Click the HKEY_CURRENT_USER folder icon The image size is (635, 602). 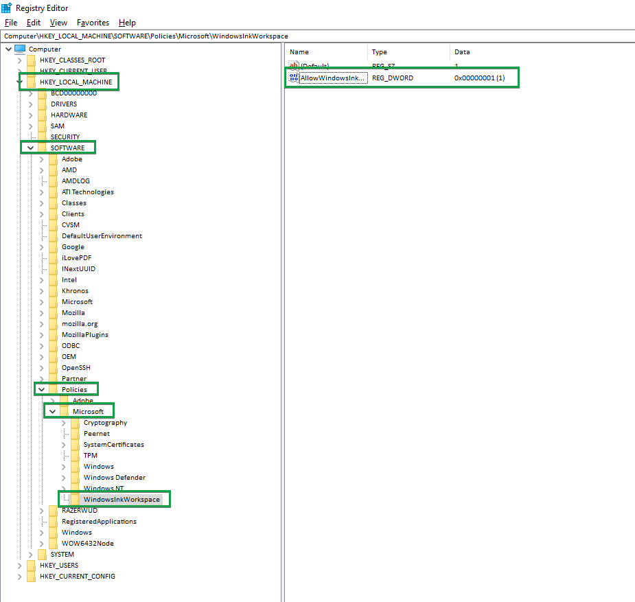[x=30, y=71]
